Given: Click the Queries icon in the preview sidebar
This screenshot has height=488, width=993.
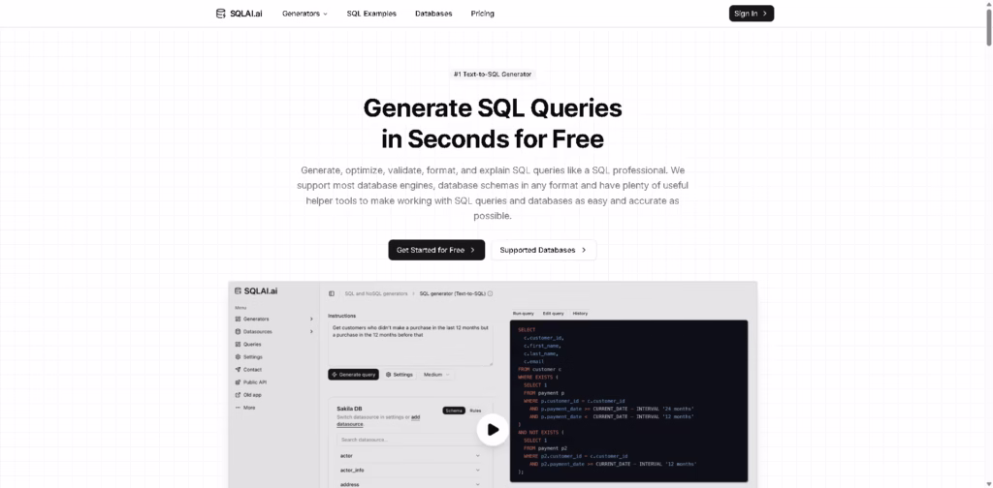Looking at the screenshot, I should (x=238, y=344).
